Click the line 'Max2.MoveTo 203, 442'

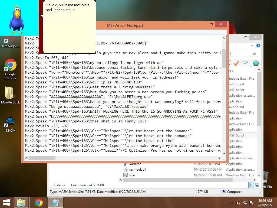(x=47, y=58)
